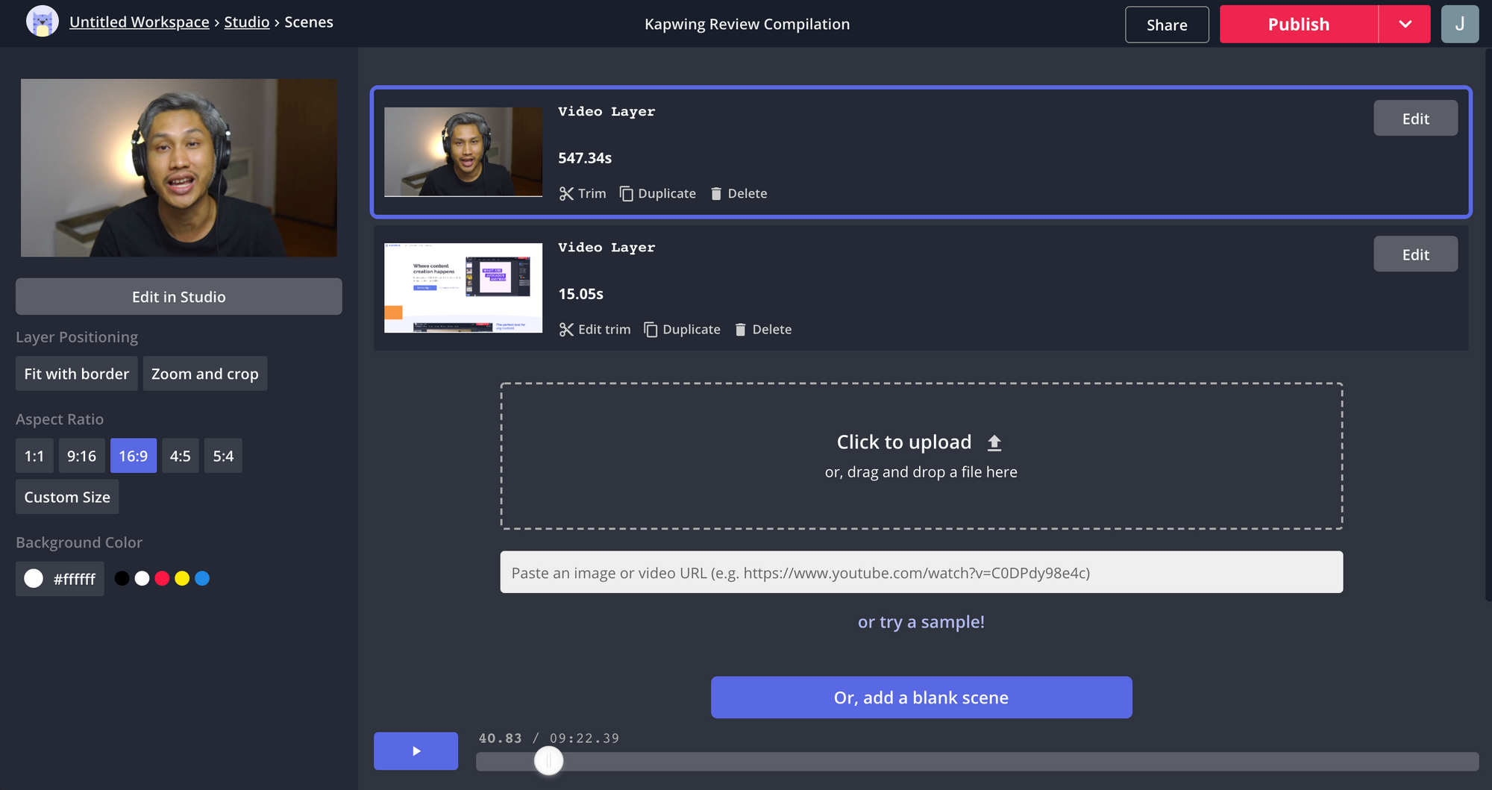The image size is (1492, 790).
Task: Click the upload arrow icon
Action: [994, 443]
